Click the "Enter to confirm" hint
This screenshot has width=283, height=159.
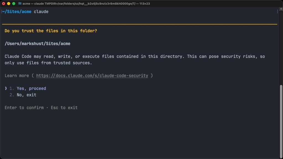(24, 108)
